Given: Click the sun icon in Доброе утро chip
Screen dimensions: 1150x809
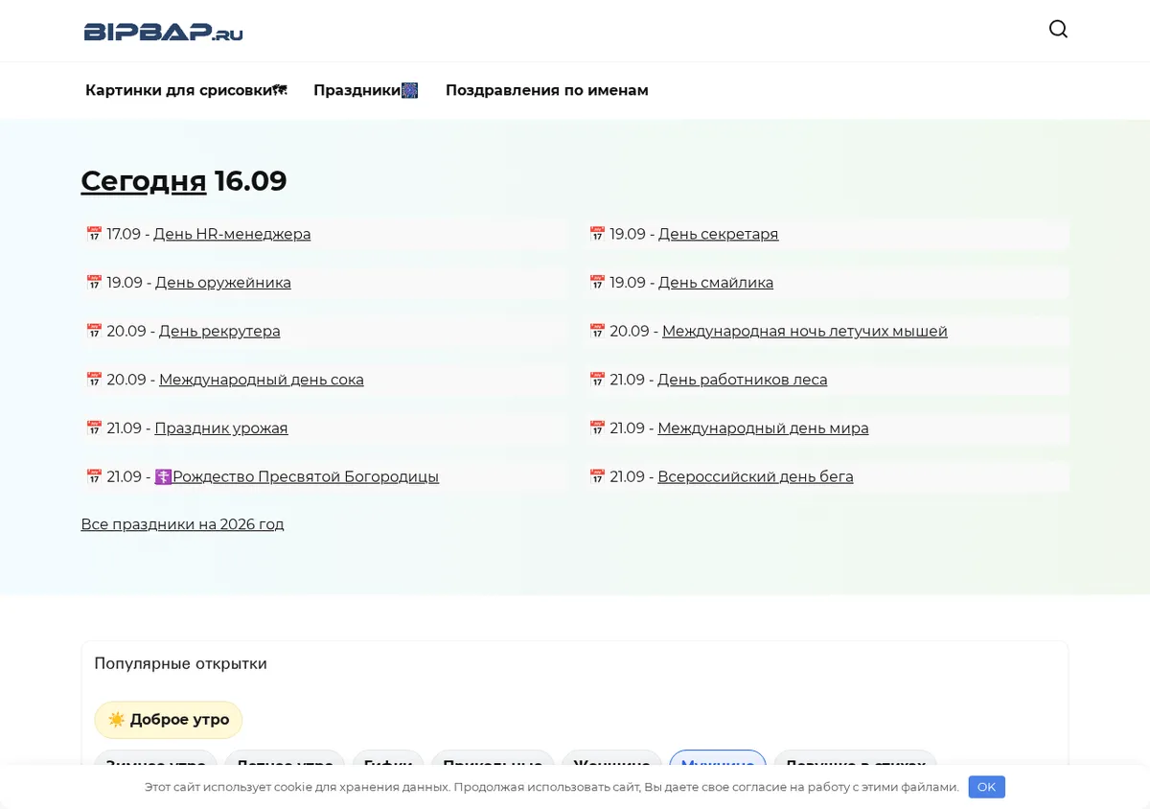Looking at the screenshot, I should click(x=117, y=720).
